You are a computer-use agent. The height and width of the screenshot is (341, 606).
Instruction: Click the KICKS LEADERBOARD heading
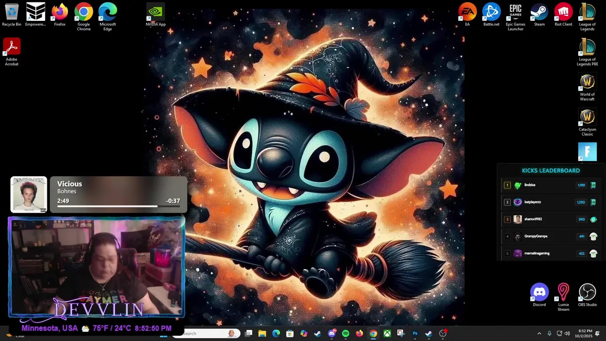[551, 170]
